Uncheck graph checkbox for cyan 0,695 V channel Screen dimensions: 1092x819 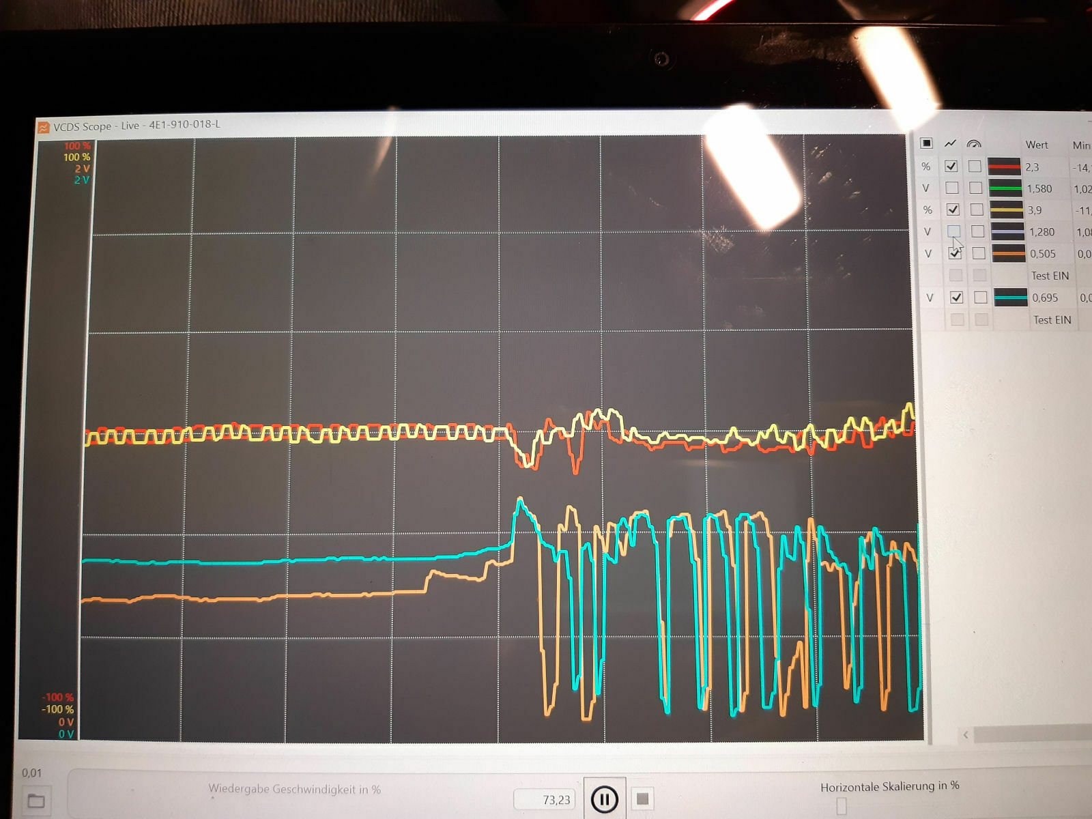(x=956, y=298)
